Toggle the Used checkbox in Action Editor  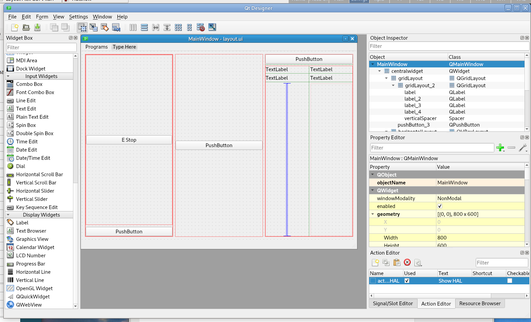pos(407,281)
